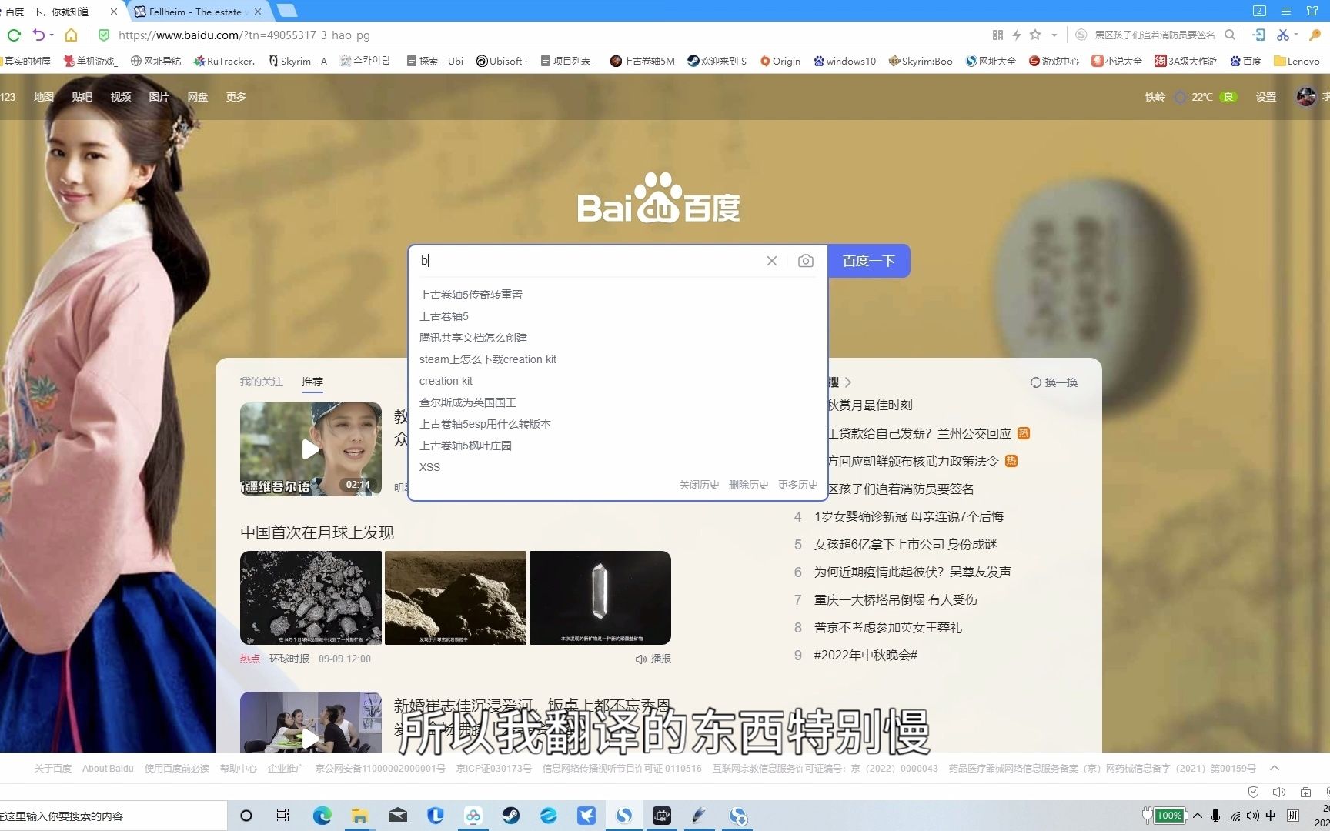
Task: Open Windows Task View icon
Action: (x=283, y=816)
